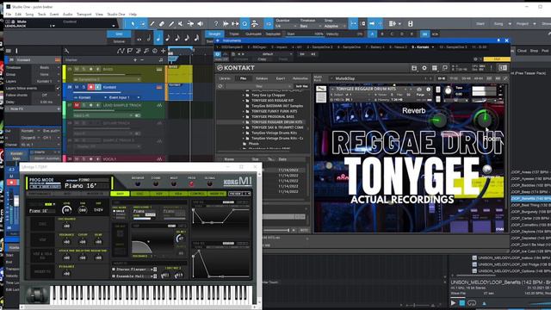Open Song dropdown arrow at top right

510,23
